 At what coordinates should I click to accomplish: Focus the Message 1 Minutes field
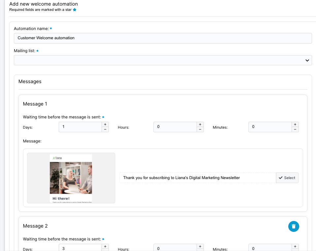point(270,127)
